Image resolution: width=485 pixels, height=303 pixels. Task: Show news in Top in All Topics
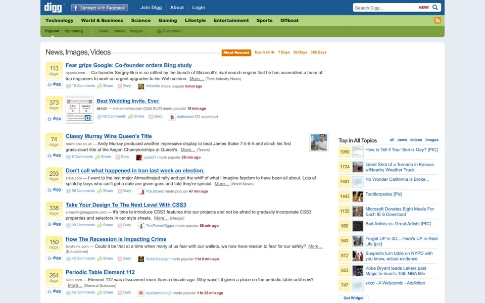point(402,140)
